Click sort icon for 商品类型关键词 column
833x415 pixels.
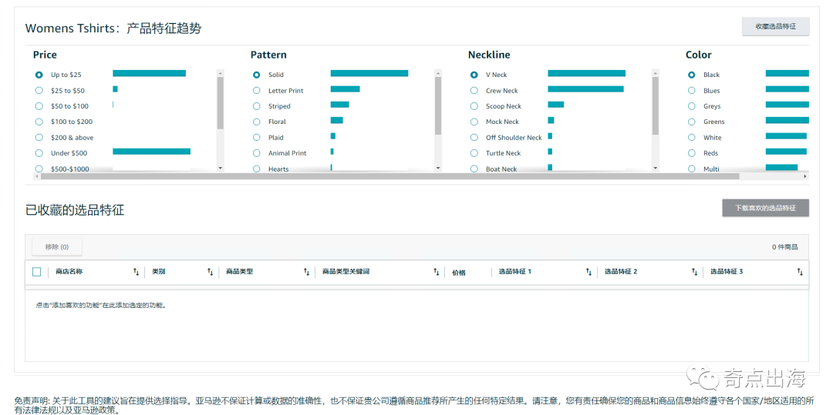436,272
